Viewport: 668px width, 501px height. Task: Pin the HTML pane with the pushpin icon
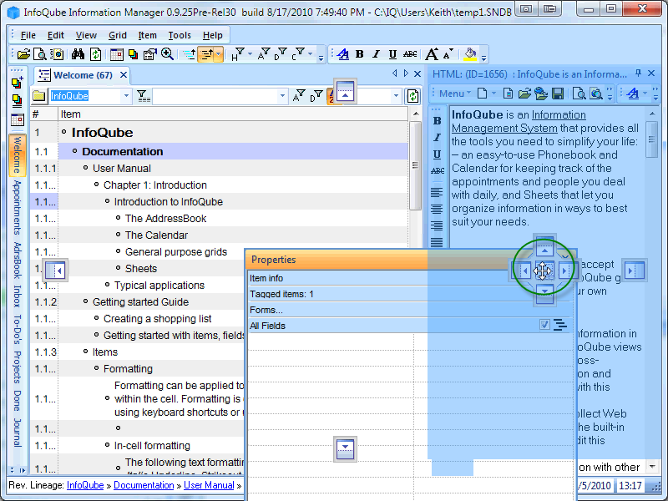click(638, 73)
